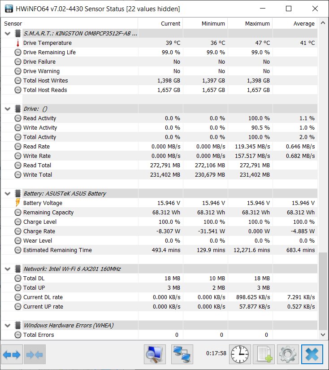The image size is (329, 370).
Task: Open the sensor search magnifier icon
Action: (155, 354)
